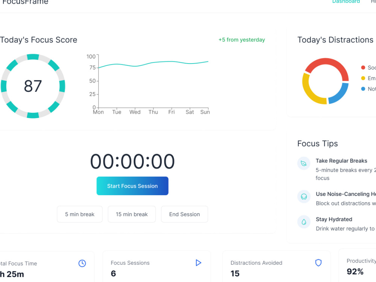
Task: Click End Session button
Action: pyautogui.click(x=184, y=214)
